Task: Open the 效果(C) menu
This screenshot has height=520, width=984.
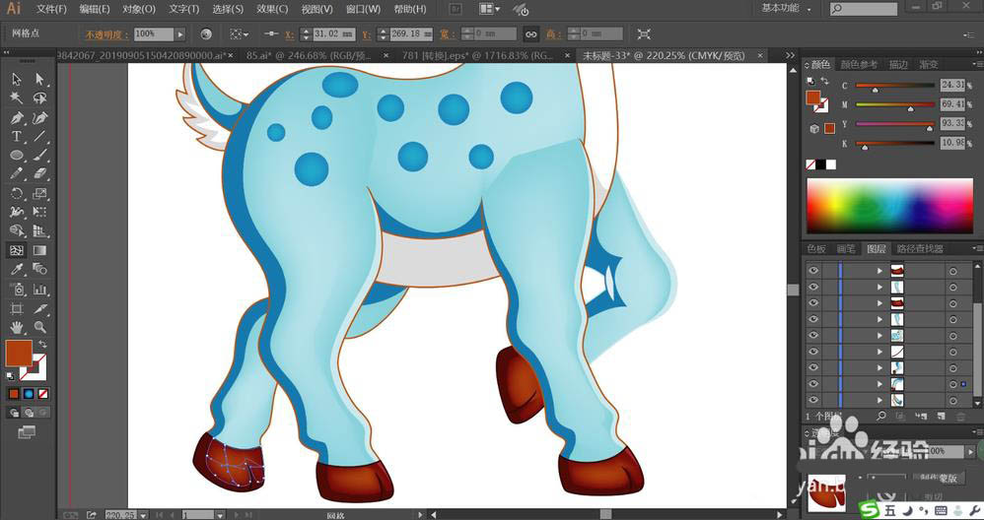Action: point(272,9)
